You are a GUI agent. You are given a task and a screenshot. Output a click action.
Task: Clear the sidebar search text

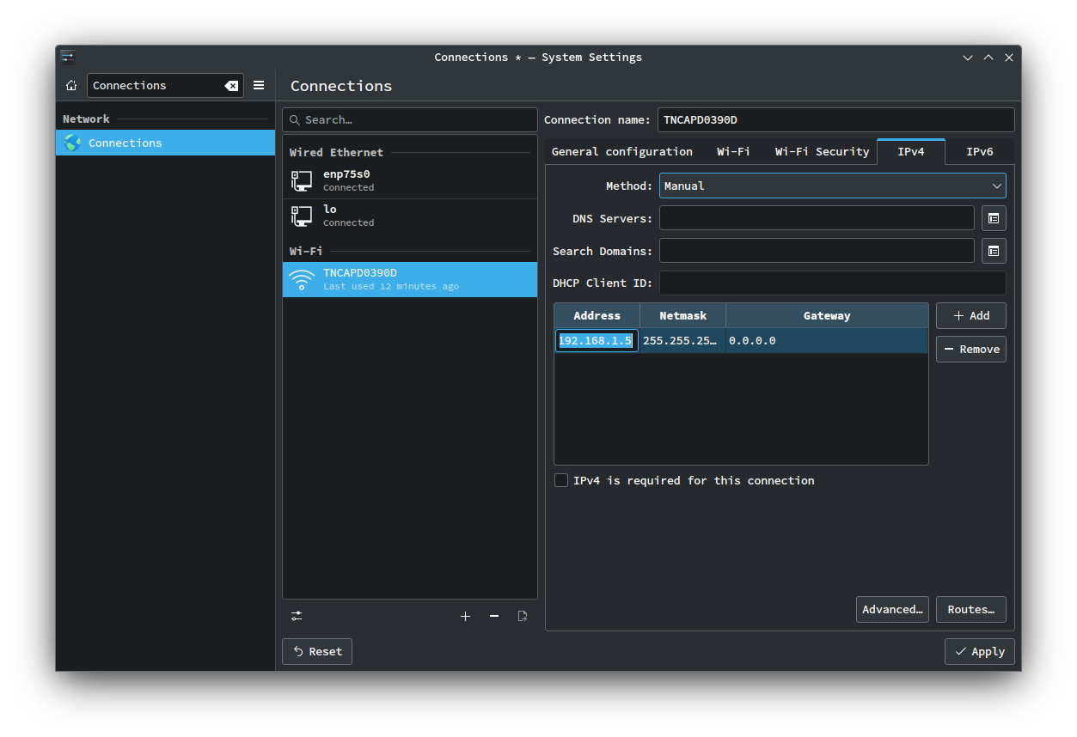(x=231, y=86)
